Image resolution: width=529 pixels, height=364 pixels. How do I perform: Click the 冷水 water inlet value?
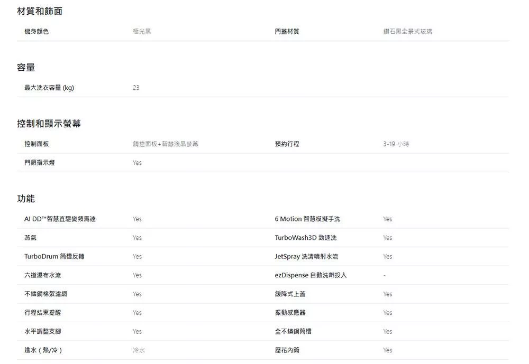tap(139, 350)
